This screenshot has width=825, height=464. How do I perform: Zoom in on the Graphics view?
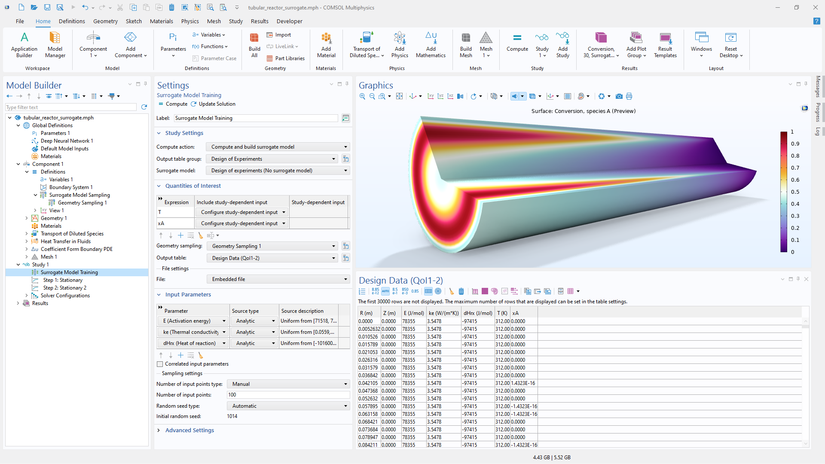pos(362,97)
